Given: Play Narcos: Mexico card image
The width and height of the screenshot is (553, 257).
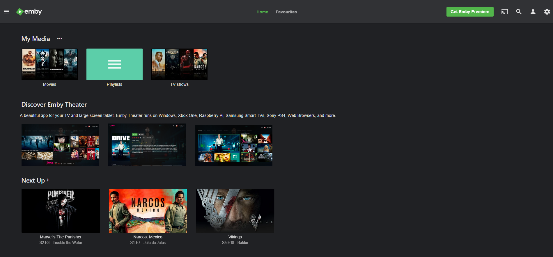Looking at the screenshot, I should [x=148, y=211].
